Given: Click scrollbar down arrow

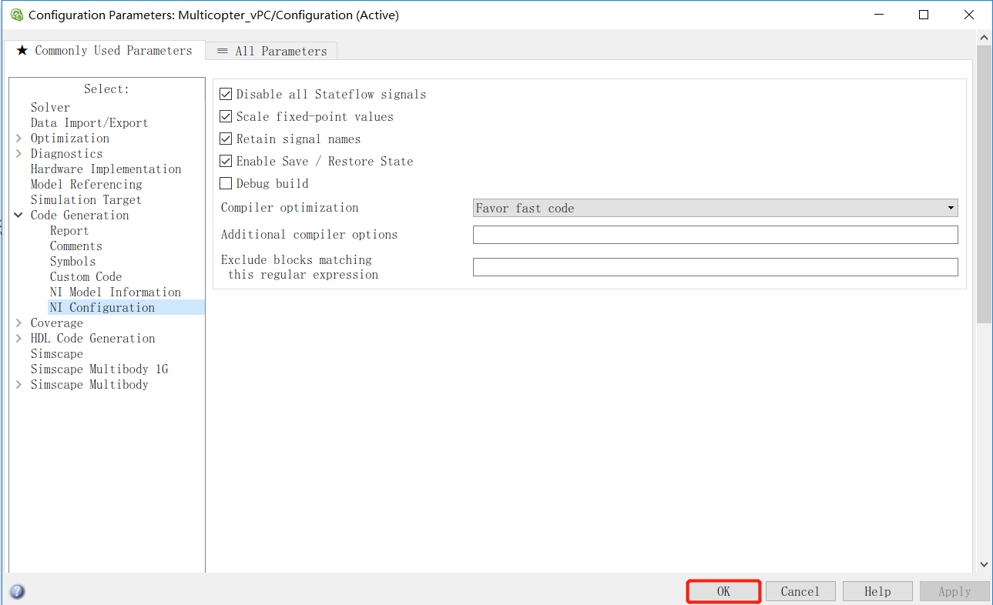Looking at the screenshot, I should point(984,564).
